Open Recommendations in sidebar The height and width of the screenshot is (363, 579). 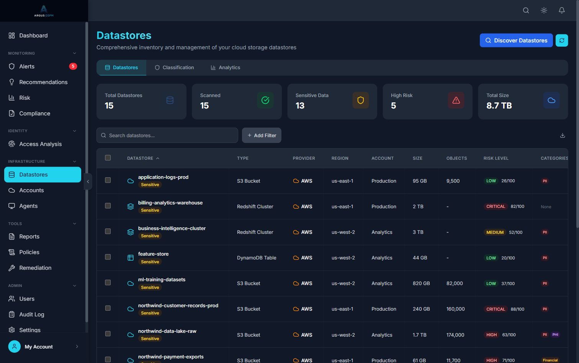click(x=43, y=82)
